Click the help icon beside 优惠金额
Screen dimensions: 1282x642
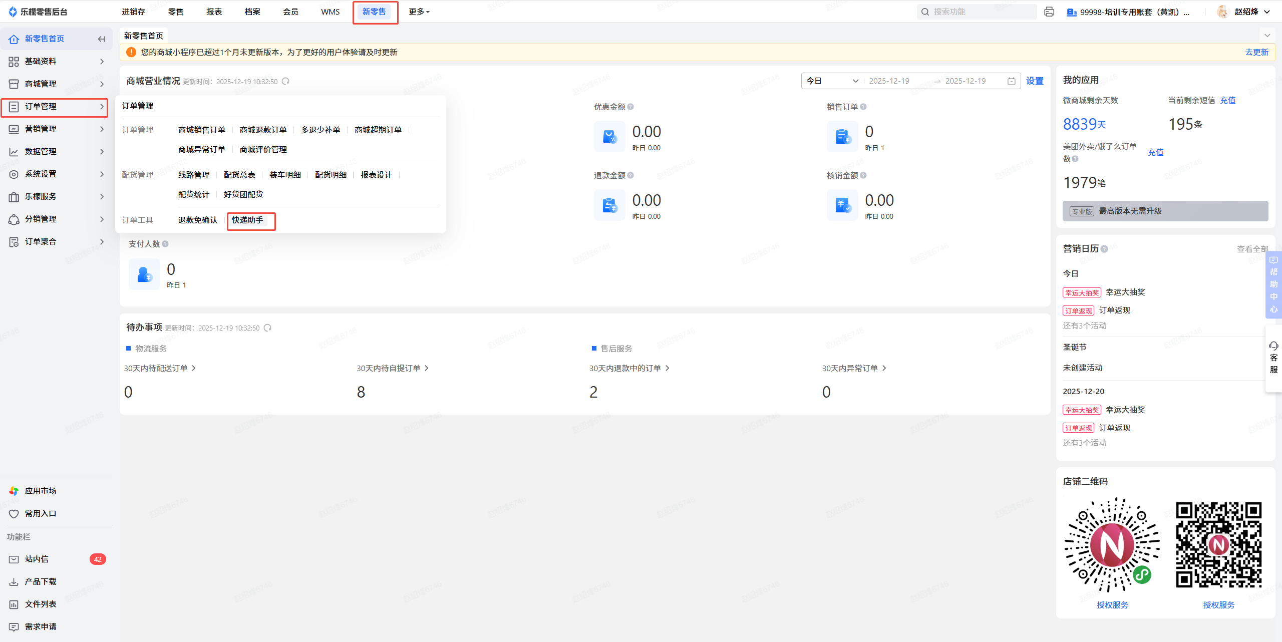630,107
